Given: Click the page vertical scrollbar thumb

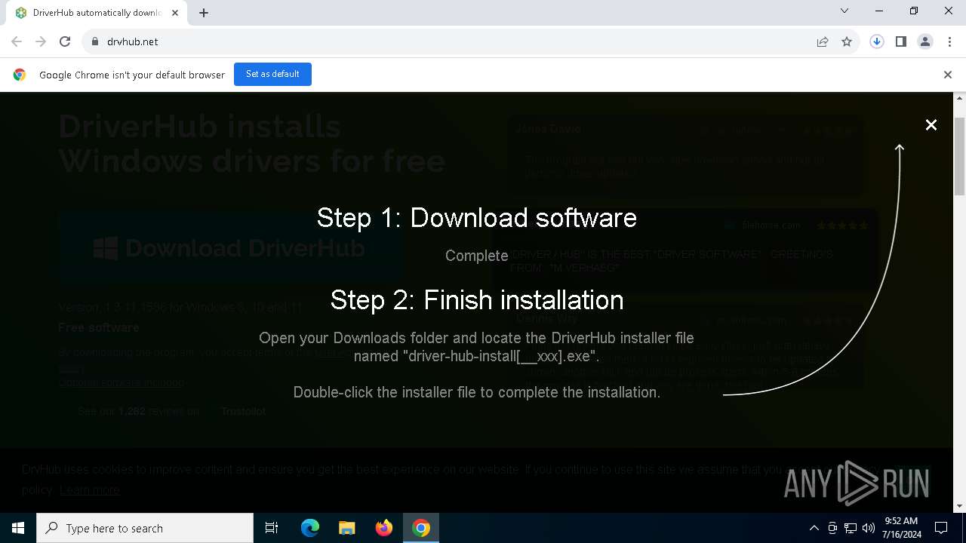Looking at the screenshot, I should (960, 155).
